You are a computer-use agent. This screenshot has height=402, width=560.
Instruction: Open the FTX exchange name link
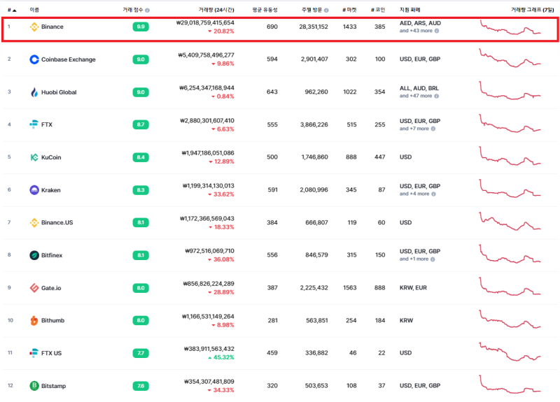coord(47,124)
